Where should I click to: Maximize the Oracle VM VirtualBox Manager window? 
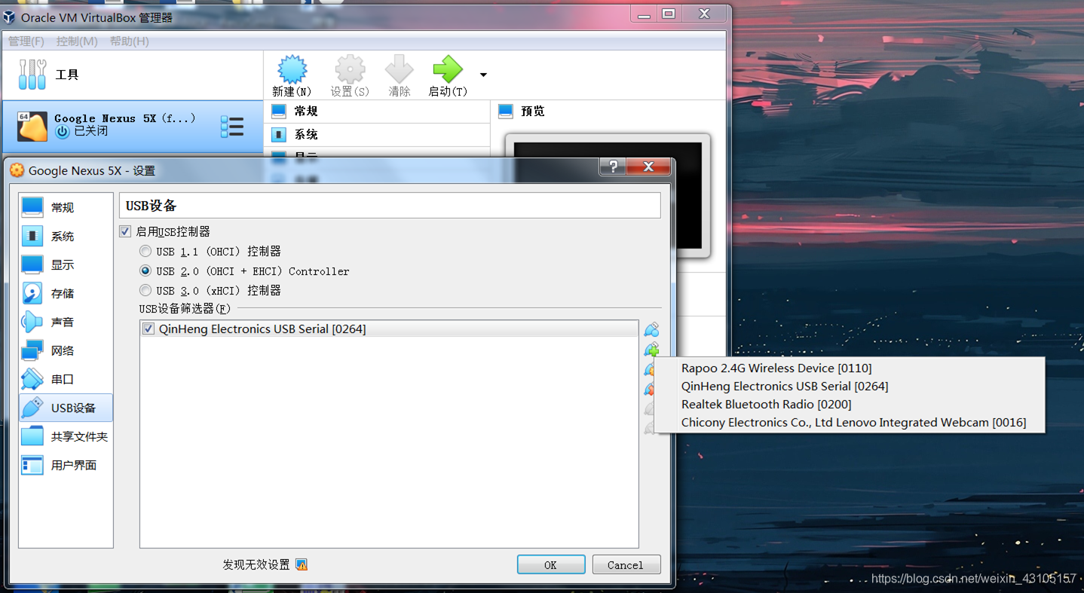click(669, 14)
